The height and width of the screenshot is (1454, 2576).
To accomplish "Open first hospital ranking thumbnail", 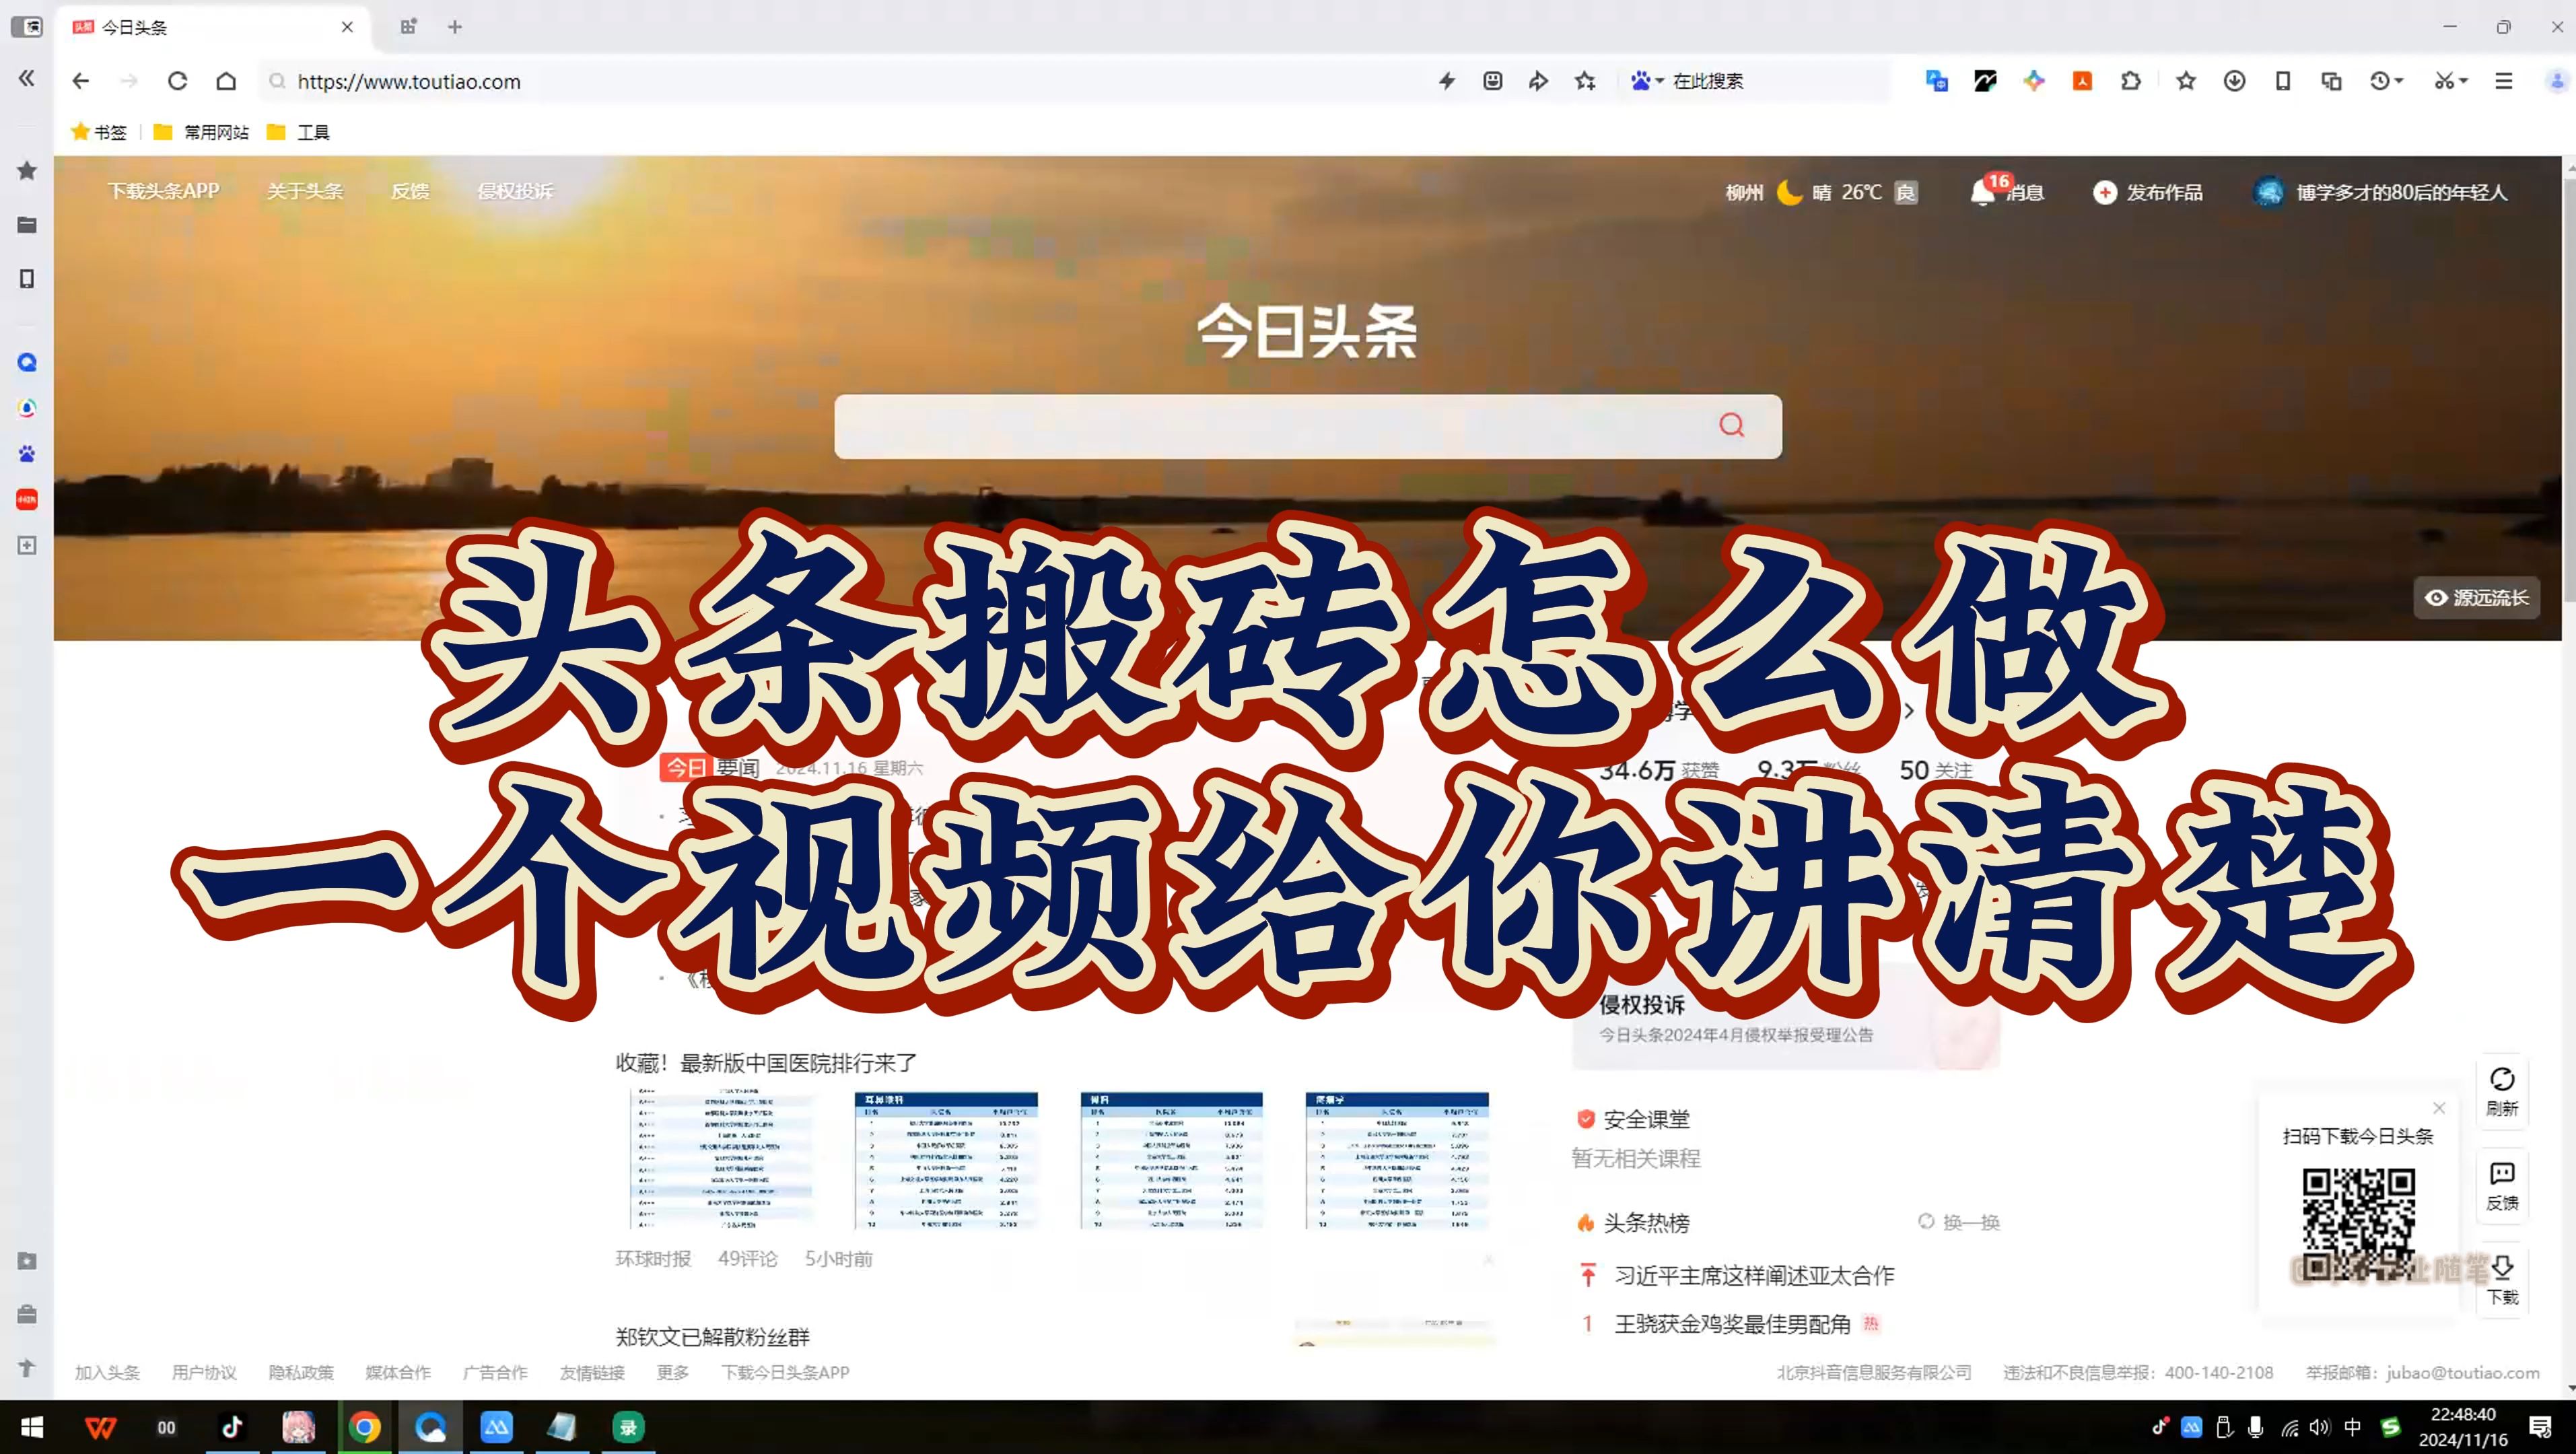I will (722, 1160).
